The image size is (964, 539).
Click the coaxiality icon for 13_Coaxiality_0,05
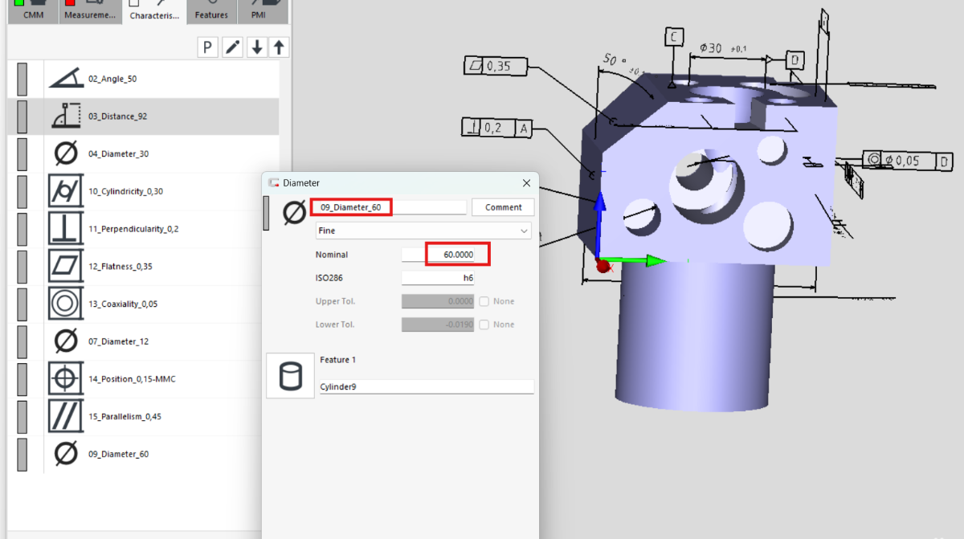(66, 304)
